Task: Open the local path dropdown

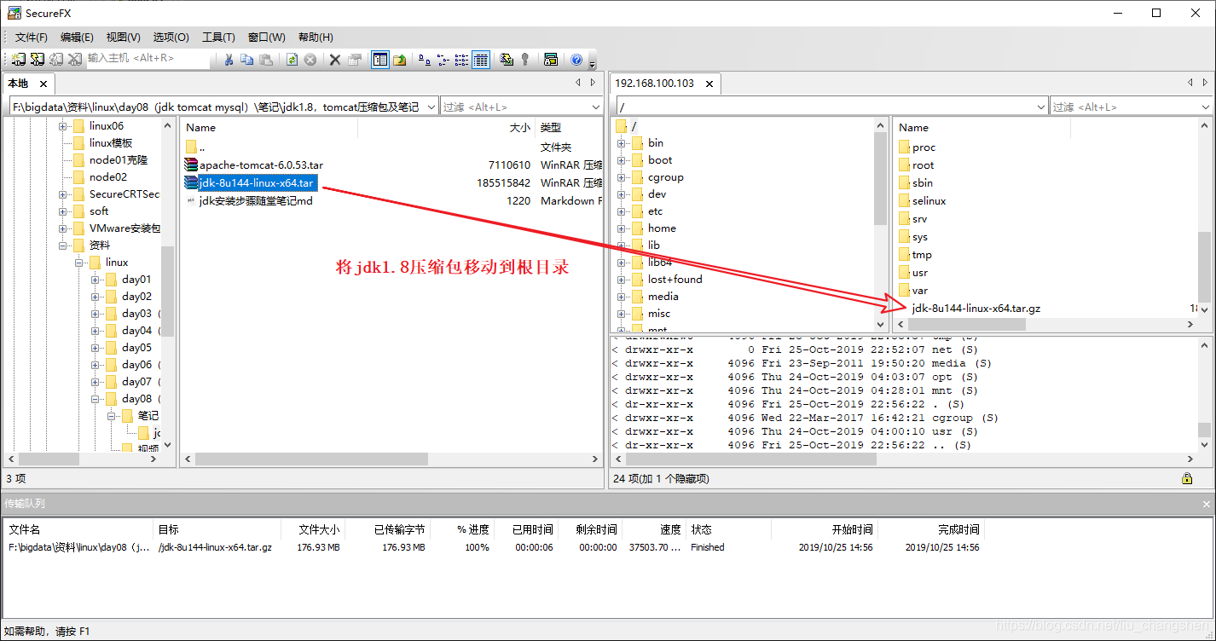Action: (x=431, y=107)
